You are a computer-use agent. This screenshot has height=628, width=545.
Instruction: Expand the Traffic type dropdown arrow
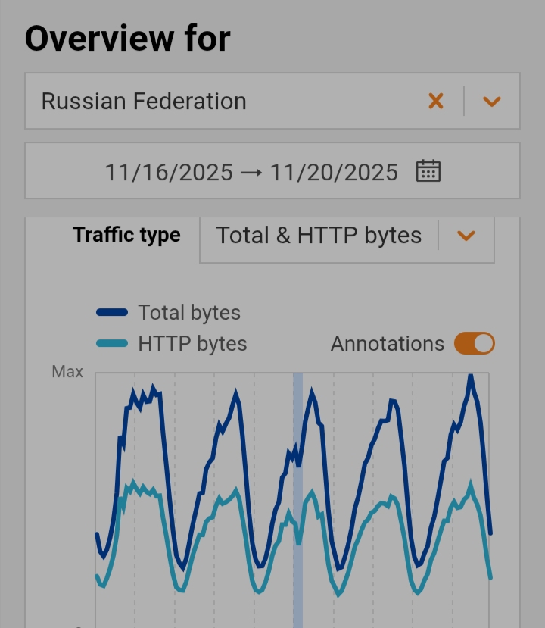click(466, 236)
